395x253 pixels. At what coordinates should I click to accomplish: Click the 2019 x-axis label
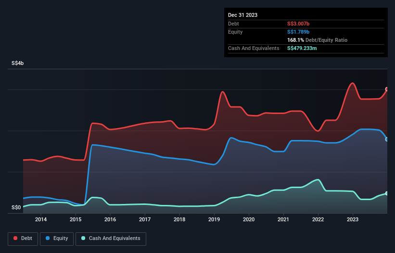(x=214, y=219)
